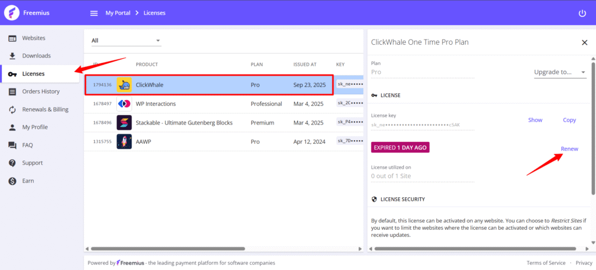
Task: Click license ID 1678497
Action: tap(102, 104)
